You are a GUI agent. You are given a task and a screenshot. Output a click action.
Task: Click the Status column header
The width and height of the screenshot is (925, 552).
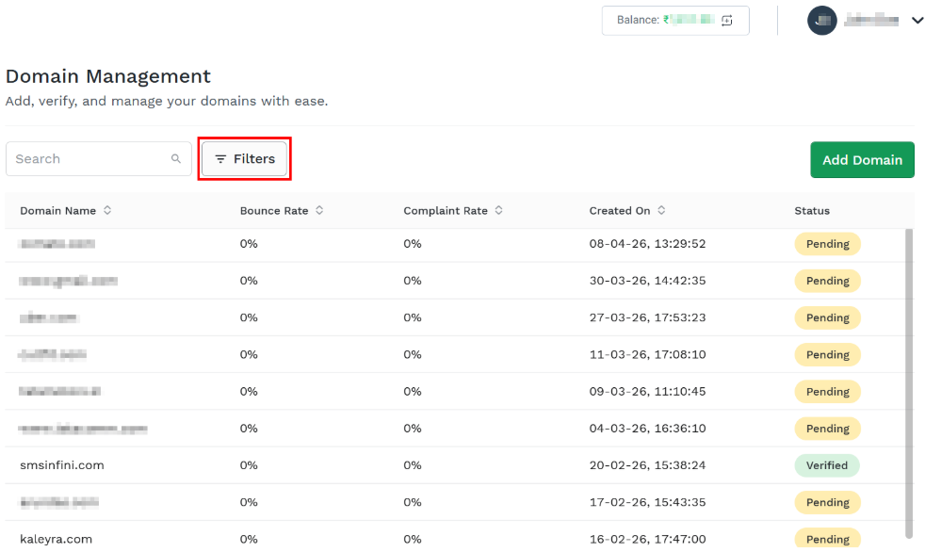(812, 211)
